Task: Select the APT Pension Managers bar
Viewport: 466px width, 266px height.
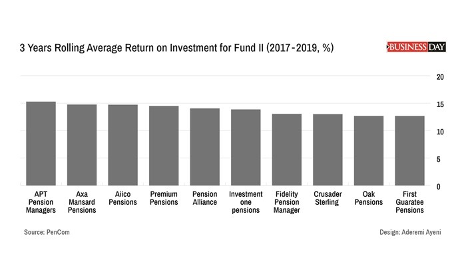Action: coord(41,143)
